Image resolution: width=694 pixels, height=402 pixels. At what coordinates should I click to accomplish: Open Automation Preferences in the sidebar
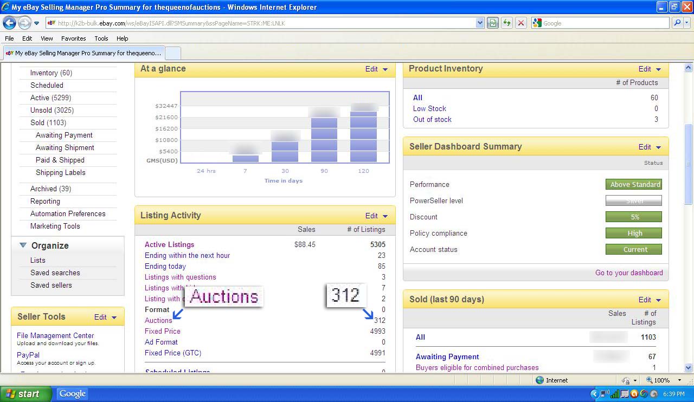coord(68,213)
